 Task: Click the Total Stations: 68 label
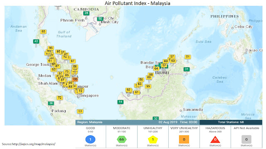[x=231, y=122]
